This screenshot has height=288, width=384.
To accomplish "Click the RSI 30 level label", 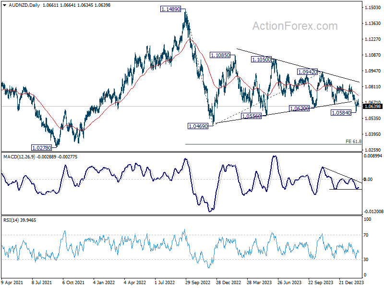I will point(366,260).
